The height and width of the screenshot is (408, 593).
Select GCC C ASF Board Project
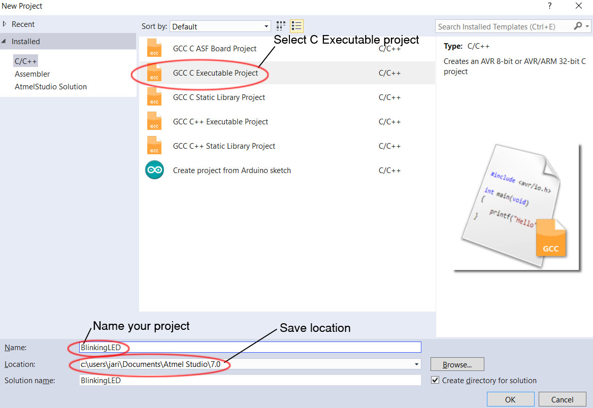[x=287, y=48]
